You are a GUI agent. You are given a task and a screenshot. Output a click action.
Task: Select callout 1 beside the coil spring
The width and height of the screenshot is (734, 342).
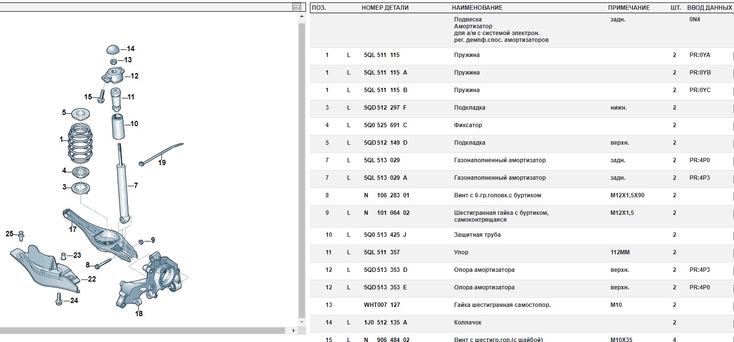[x=61, y=139]
